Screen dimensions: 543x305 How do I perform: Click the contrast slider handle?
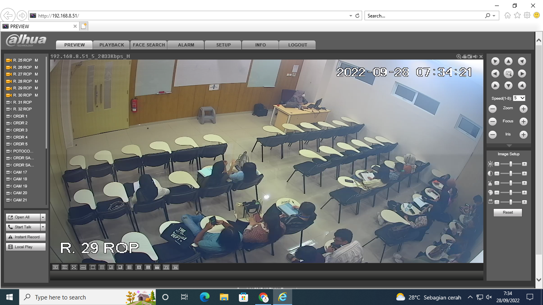point(511,174)
